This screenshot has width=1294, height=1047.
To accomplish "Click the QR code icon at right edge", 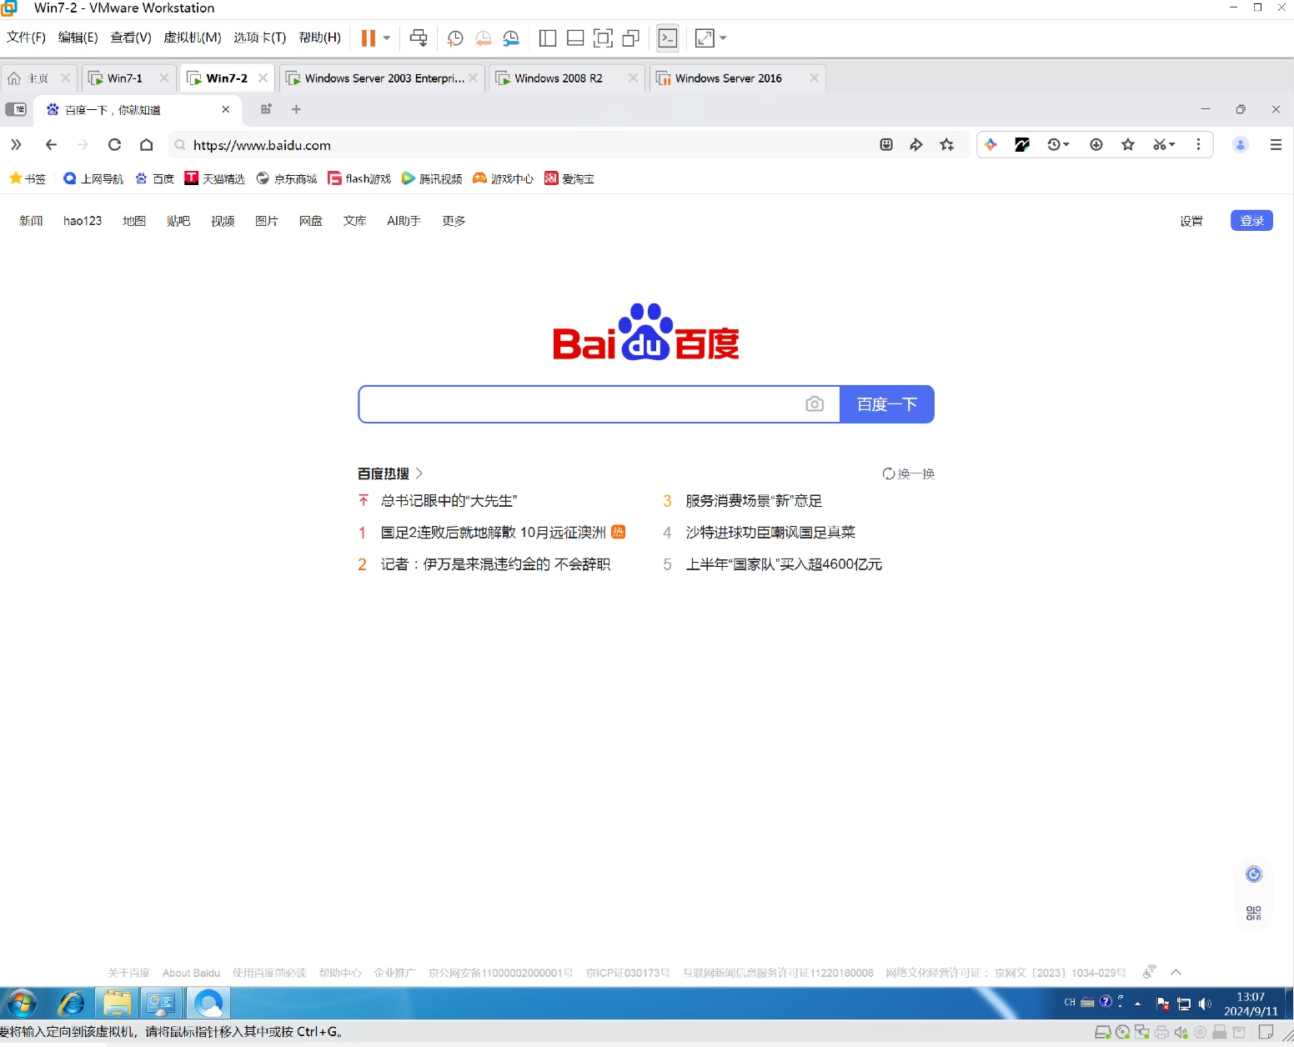I will pyautogui.click(x=1254, y=913).
